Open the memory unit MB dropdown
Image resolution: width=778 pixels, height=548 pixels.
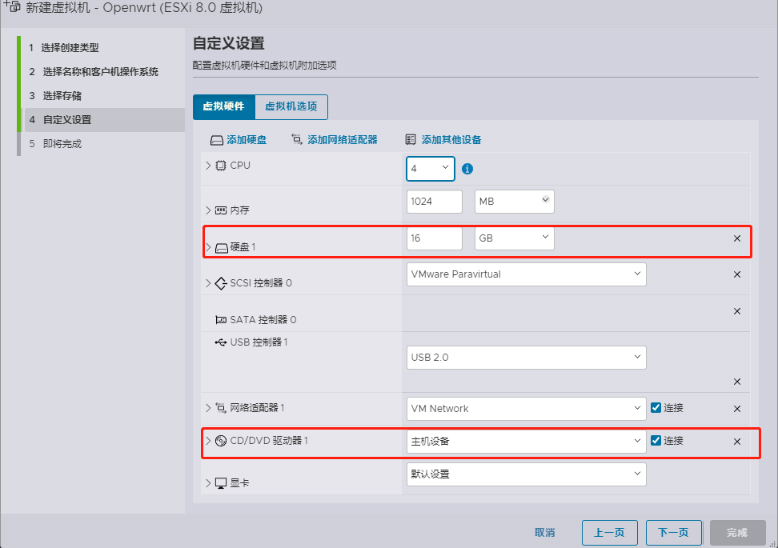(514, 202)
